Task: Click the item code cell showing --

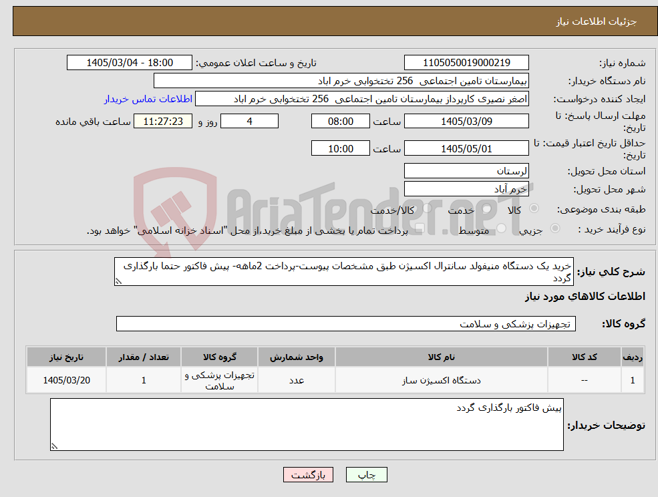Action: (x=584, y=380)
